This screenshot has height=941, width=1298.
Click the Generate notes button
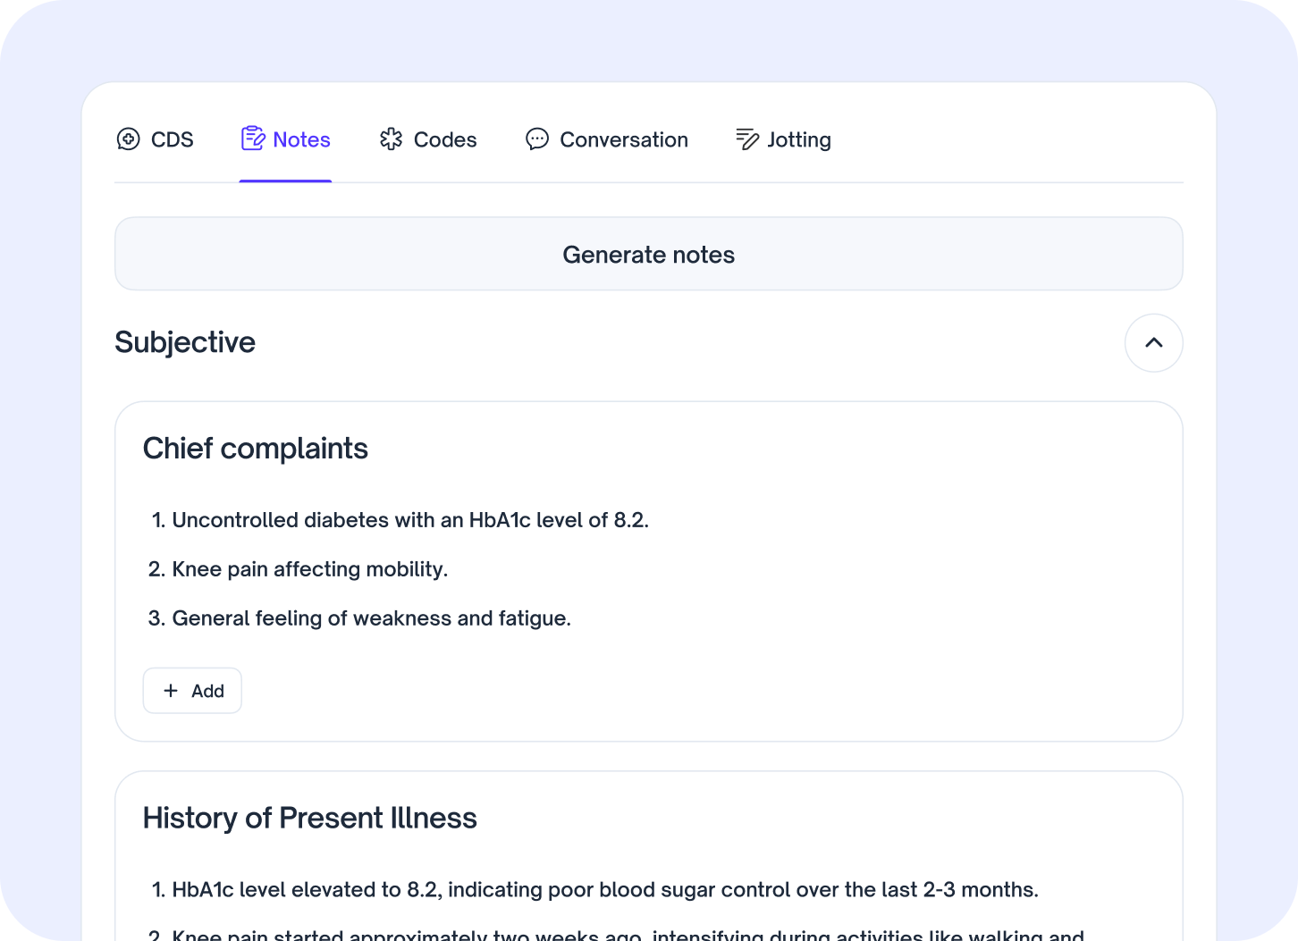[648, 254]
